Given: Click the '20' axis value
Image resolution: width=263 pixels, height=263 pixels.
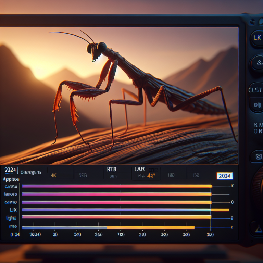Looking at the screenshot, I should pyautogui.click(x=55, y=234).
